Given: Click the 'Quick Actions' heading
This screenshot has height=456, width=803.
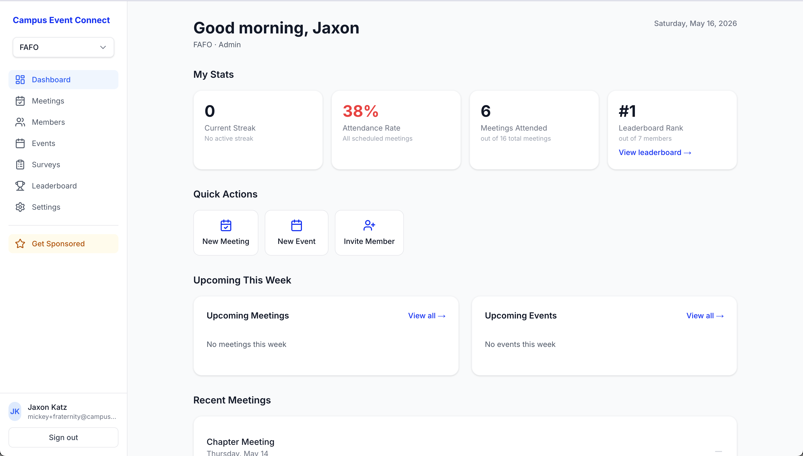Looking at the screenshot, I should [x=225, y=194].
